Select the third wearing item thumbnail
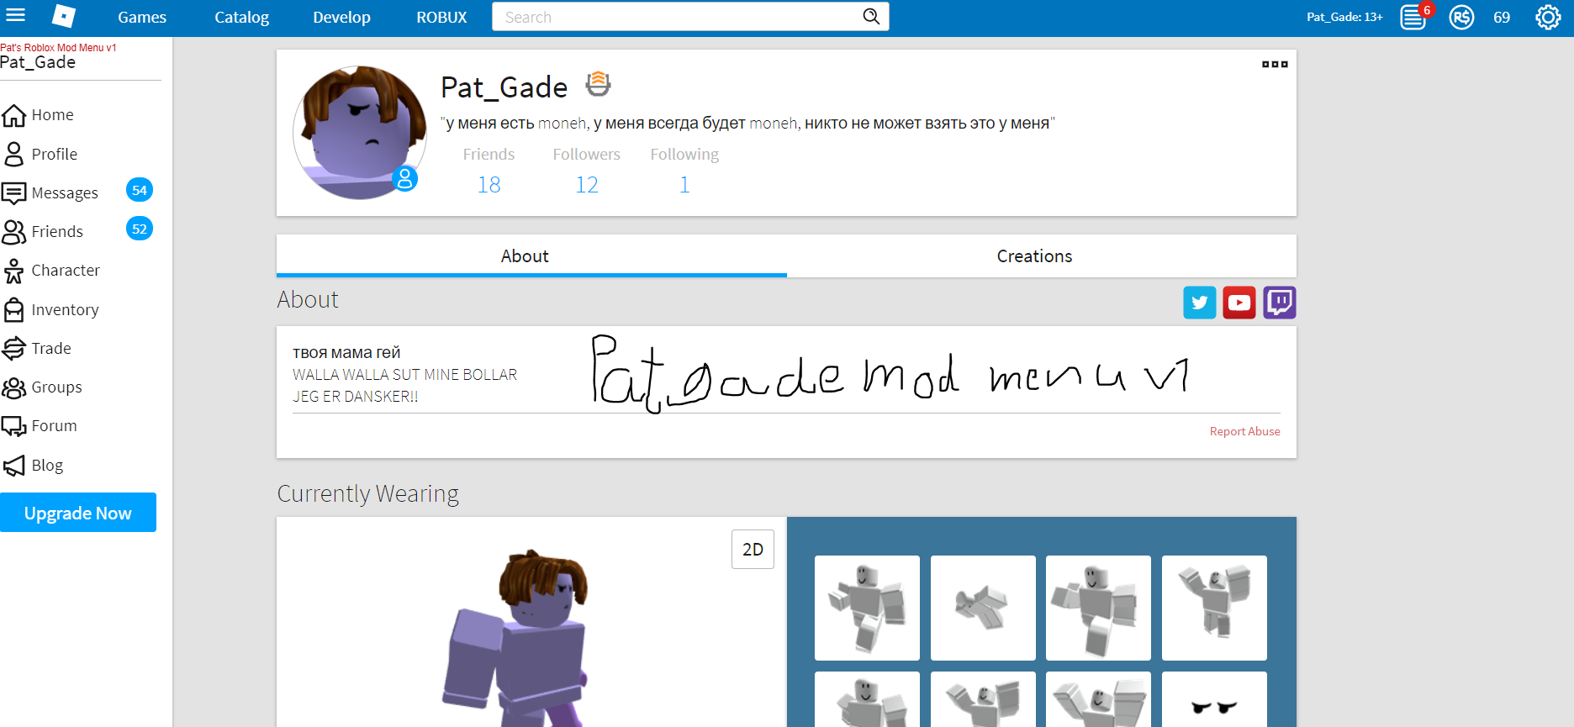 click(1098, 608)
